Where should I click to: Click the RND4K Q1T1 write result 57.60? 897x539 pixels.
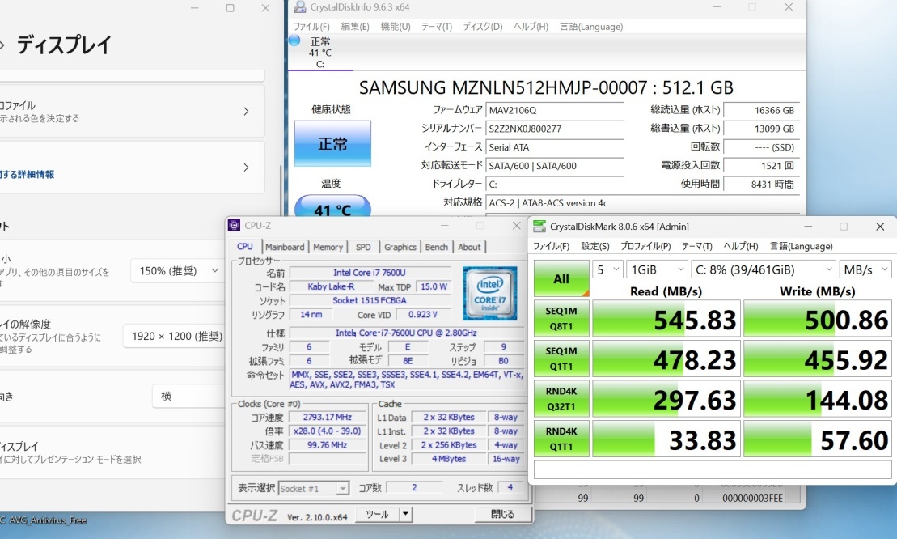point(818,439)
